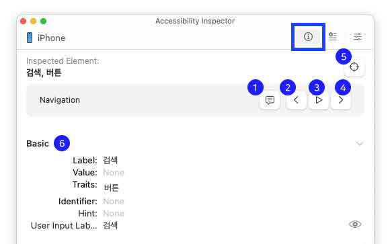
Task: Click the green zoom window button
Action: point(43,21)
